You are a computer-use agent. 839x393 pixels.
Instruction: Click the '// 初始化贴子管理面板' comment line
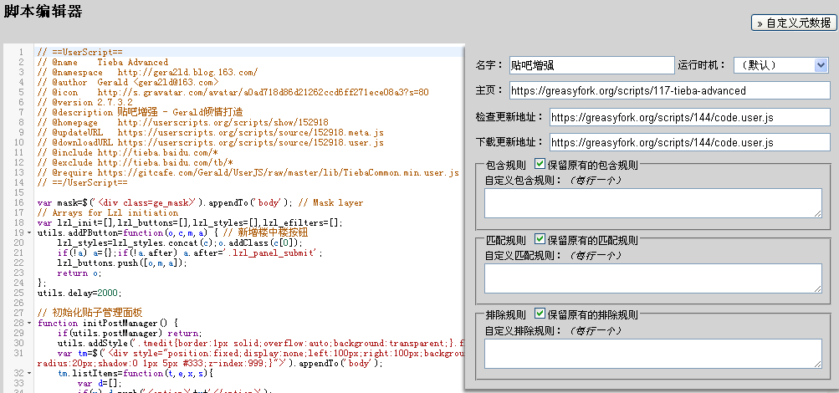click(x=90, y=313)
